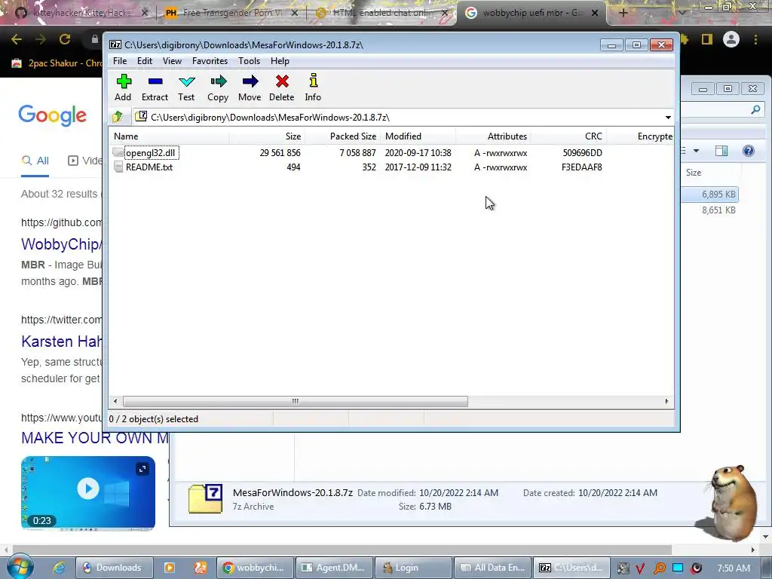Open the 2pac Shakur bookmark

pos(56,63)
